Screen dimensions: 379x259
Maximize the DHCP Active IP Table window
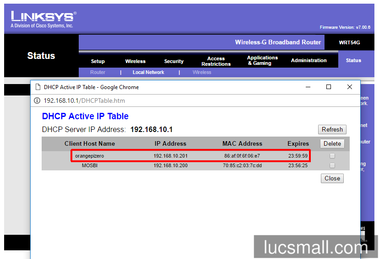329,87
